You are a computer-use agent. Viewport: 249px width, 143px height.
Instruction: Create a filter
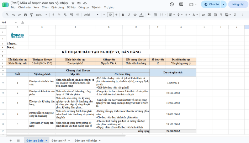click(221, 15)
